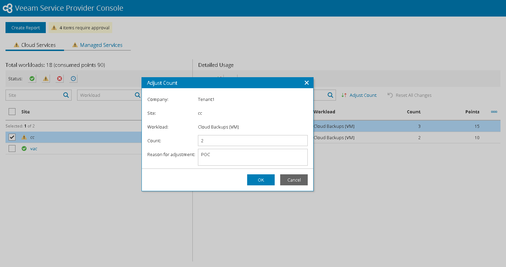Click Cloud Backups (VM) workload in dialog
The width and height of the screenshot is (506, 267).
coord(218,127)
